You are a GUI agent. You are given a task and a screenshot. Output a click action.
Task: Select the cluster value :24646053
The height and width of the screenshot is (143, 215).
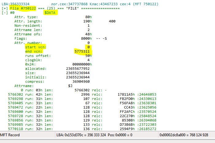pyautogui.click(x=147, y=94)
